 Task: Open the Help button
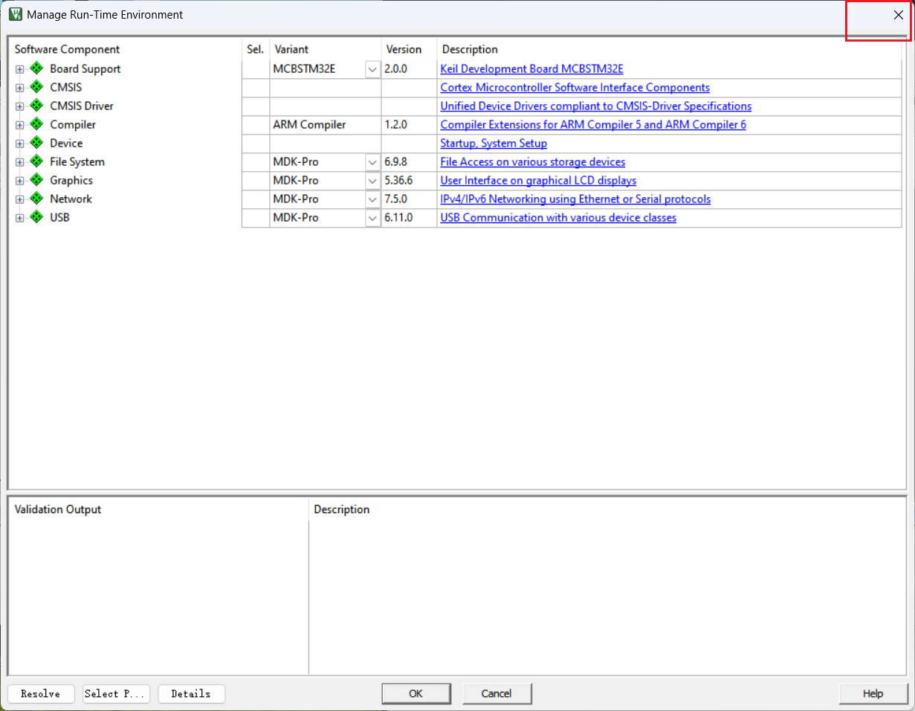tap(873, 694)
